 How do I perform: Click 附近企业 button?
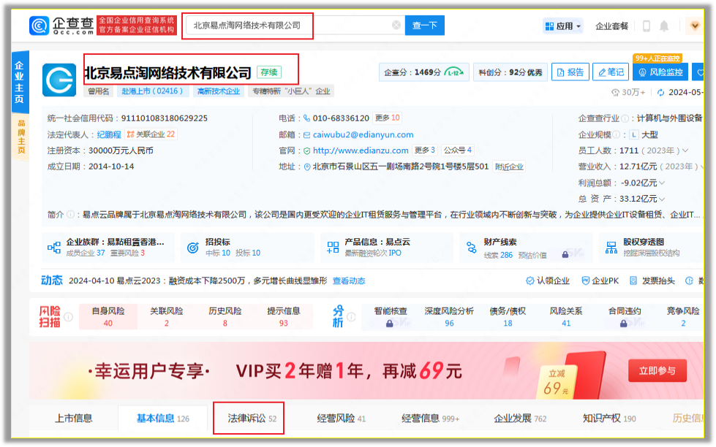(x=509, y=167)
